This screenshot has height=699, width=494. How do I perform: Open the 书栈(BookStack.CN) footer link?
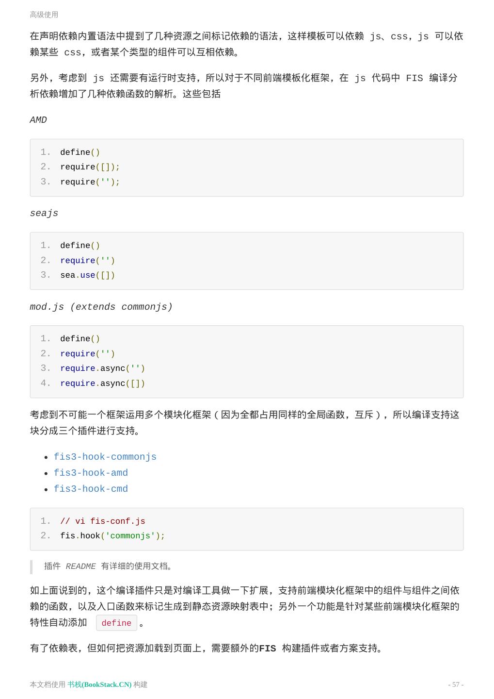point(99,684)
